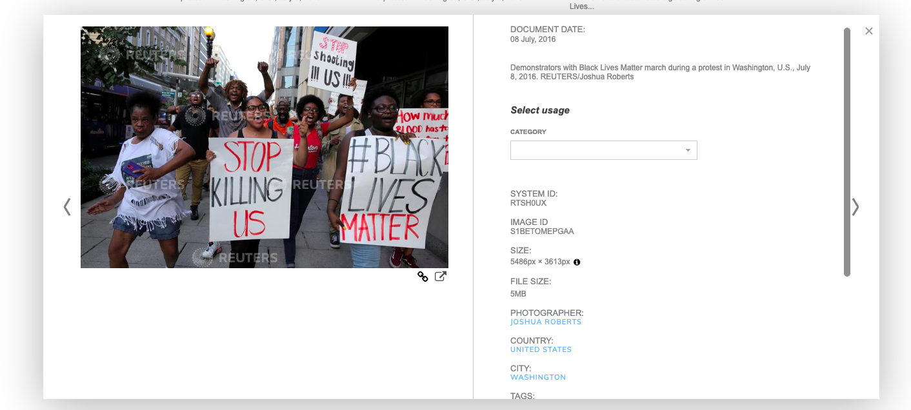Follow the Joshua Roberts photographer link
Image resolution: width=911 pixels, height=410 pixels.
(x=546, y=322)
